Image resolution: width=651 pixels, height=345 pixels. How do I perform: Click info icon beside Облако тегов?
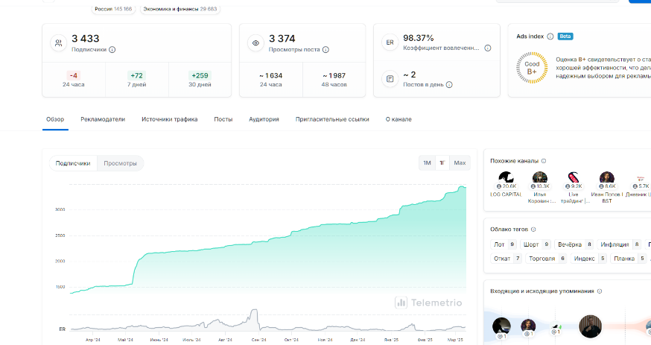(x=534, y=229)
